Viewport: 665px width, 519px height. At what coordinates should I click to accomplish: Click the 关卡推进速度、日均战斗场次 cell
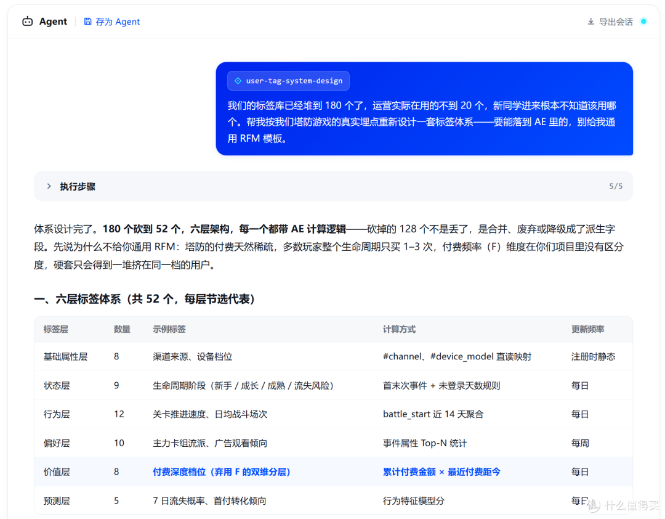point(210,414)
